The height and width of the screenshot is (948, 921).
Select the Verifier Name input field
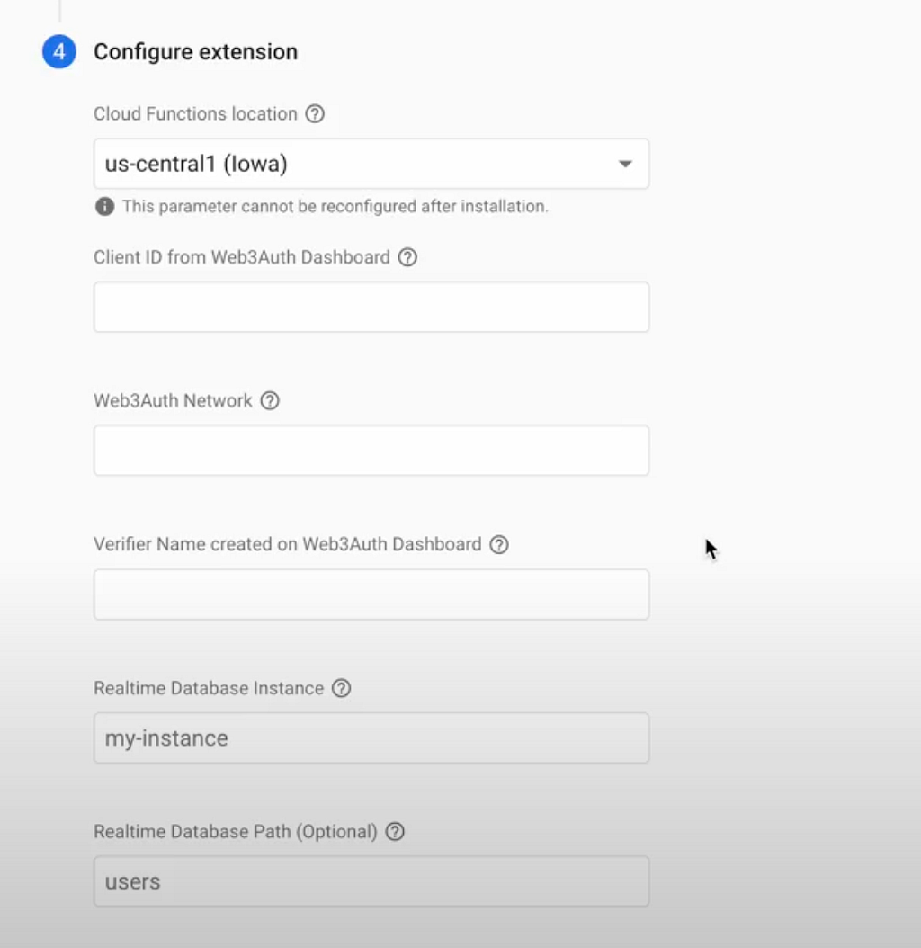point(371,594)
